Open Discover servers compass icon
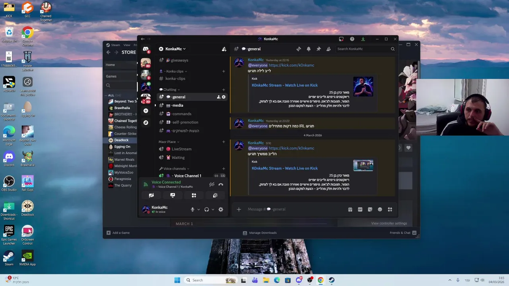This screenshot has height=286, width=509. pyautogui.click(x=146, y=122)
